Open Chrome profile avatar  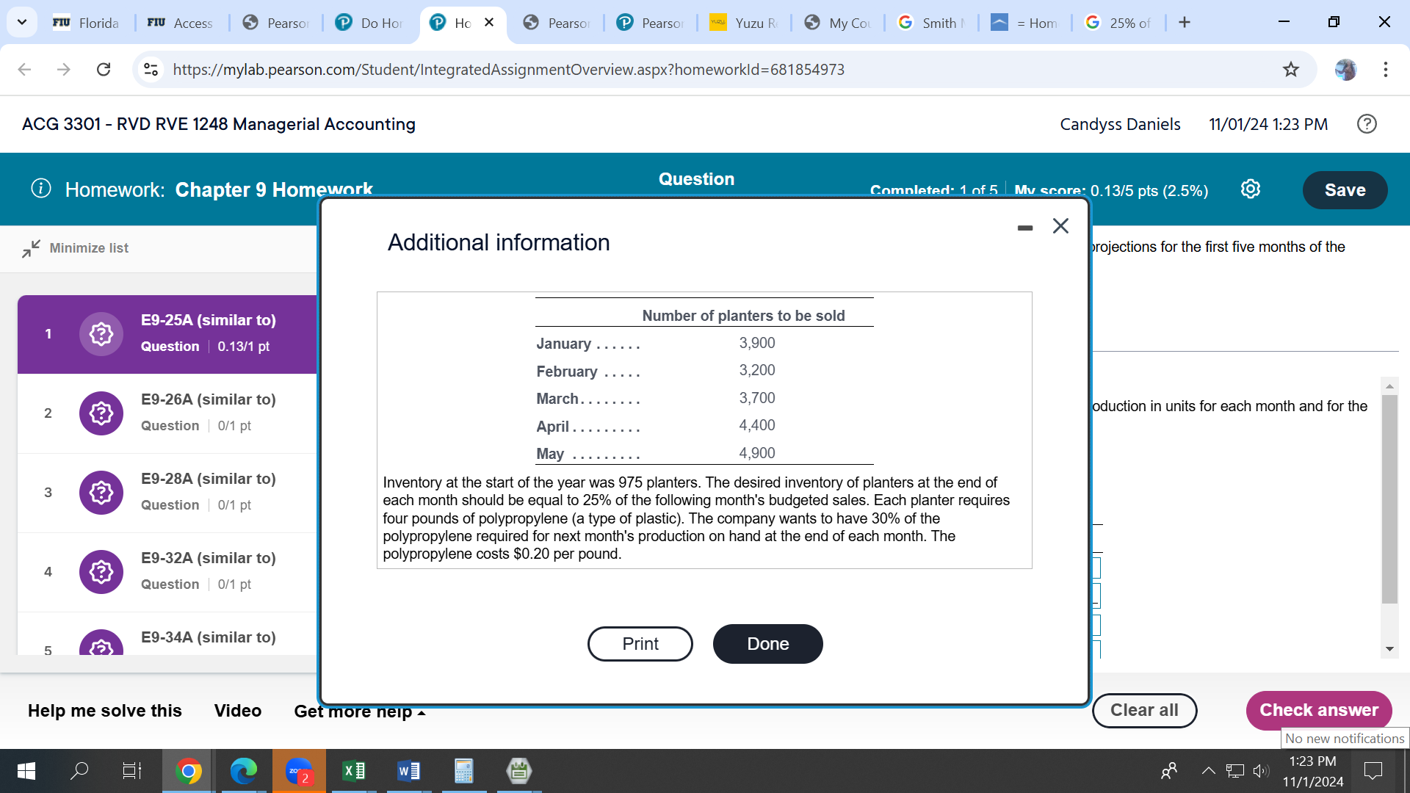[1345, 70]
